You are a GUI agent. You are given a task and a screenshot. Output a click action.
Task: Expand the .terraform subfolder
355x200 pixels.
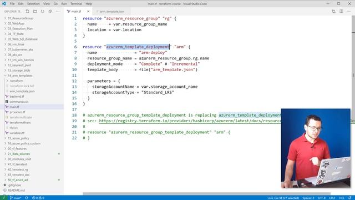16,81
